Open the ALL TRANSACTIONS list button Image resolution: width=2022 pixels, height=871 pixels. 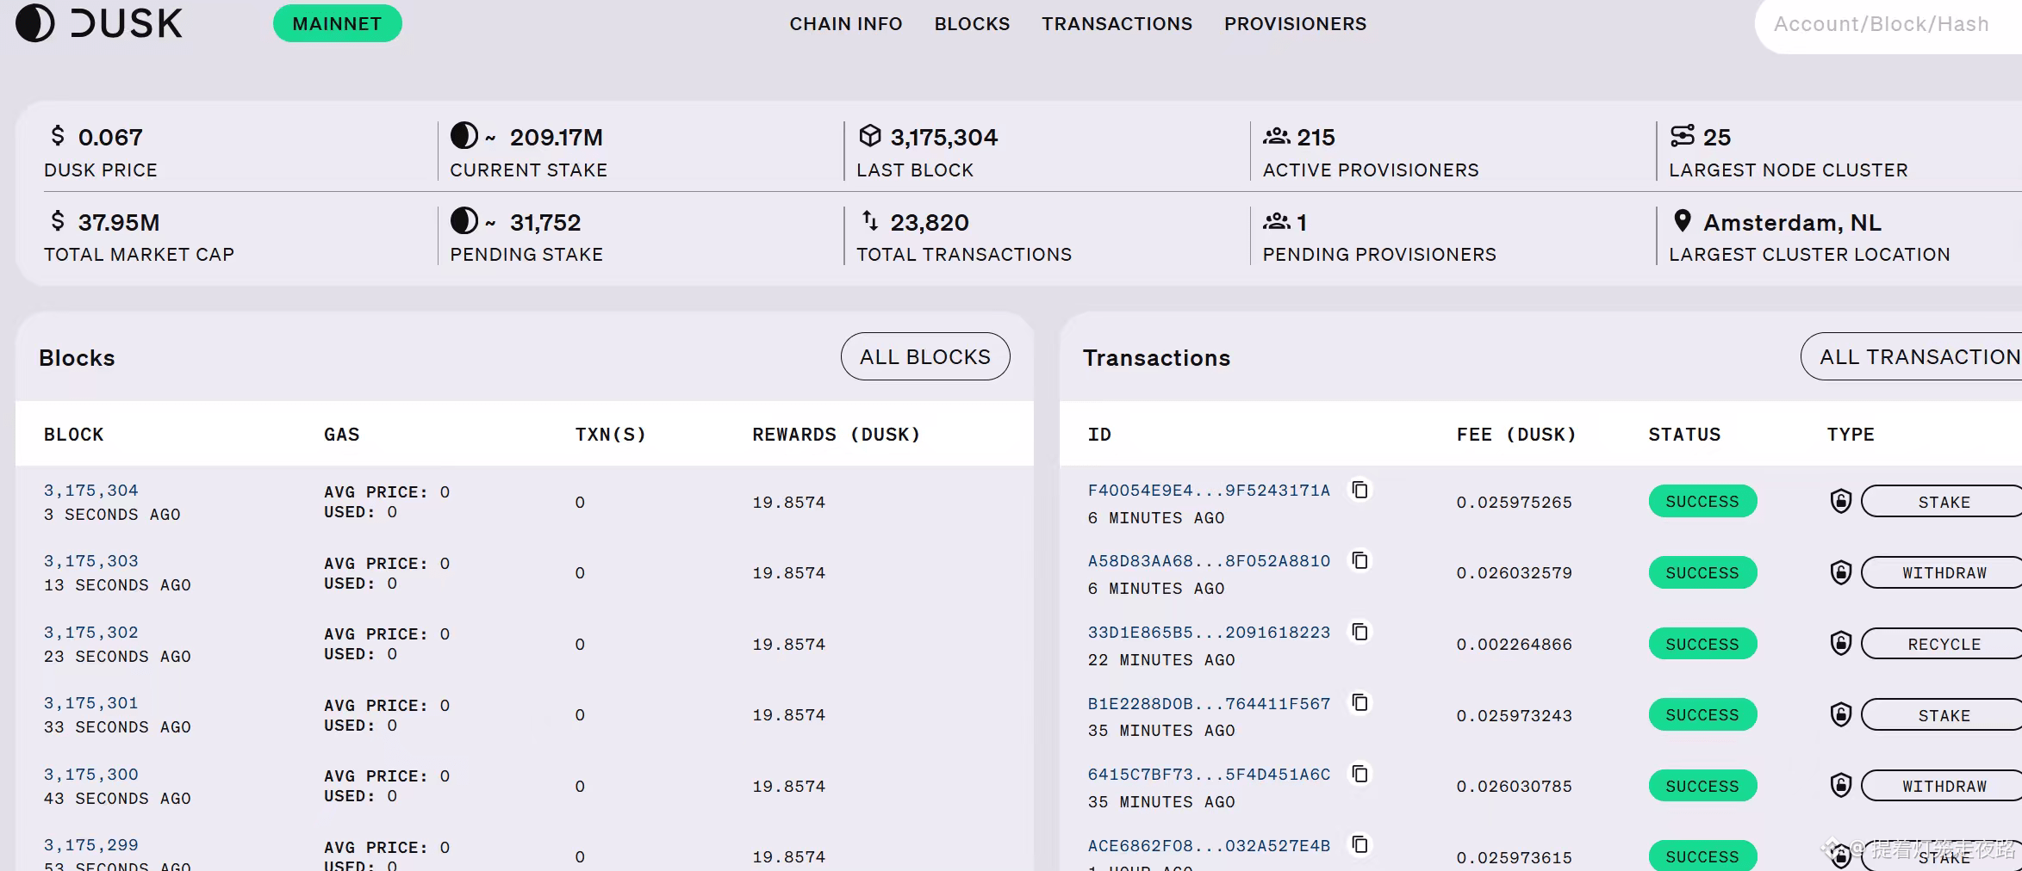[x=1911, y=356]
